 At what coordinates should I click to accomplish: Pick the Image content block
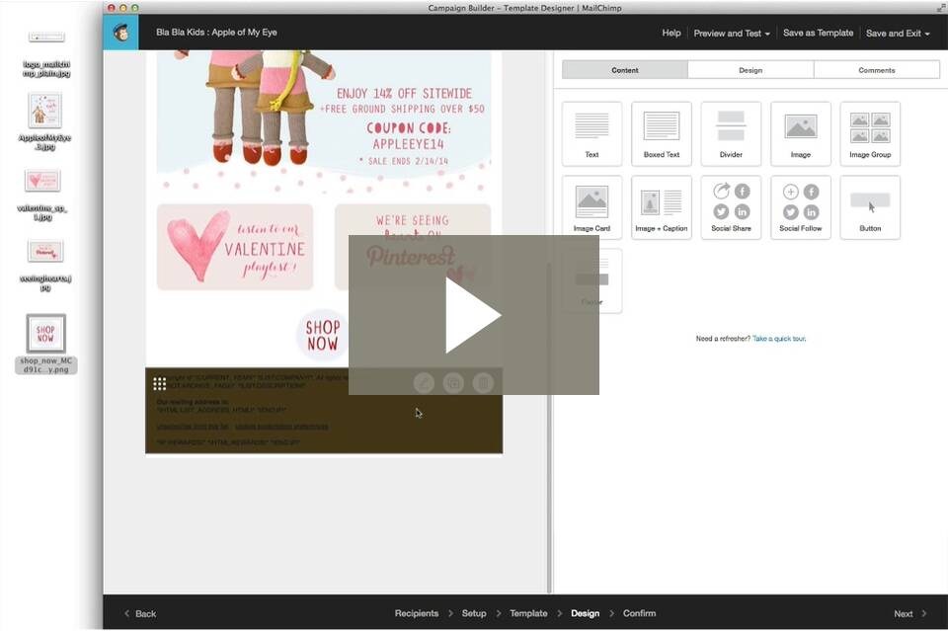(x=800, y=133)
